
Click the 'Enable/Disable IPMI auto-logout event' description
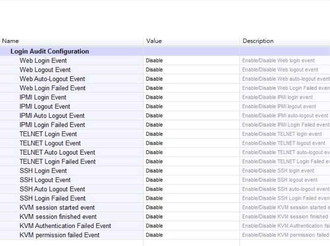285,116
